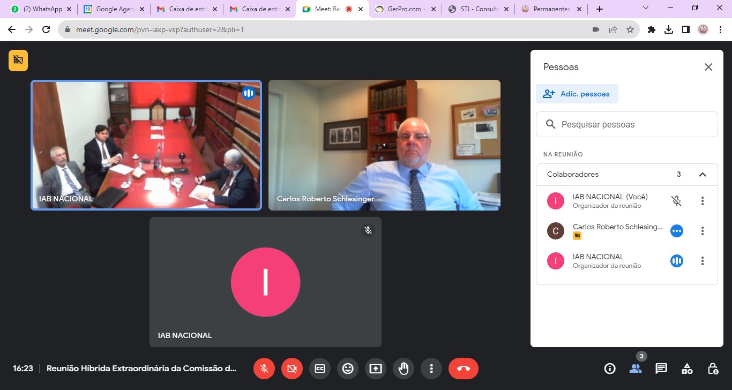Toggle the microphone mute button
The width and height of the screenshot is (732, 390).
click(264, 369)
